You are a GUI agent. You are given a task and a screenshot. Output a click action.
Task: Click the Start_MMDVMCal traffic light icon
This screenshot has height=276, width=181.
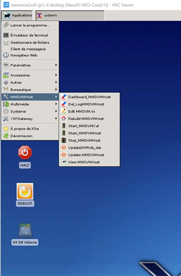(64, 126)
